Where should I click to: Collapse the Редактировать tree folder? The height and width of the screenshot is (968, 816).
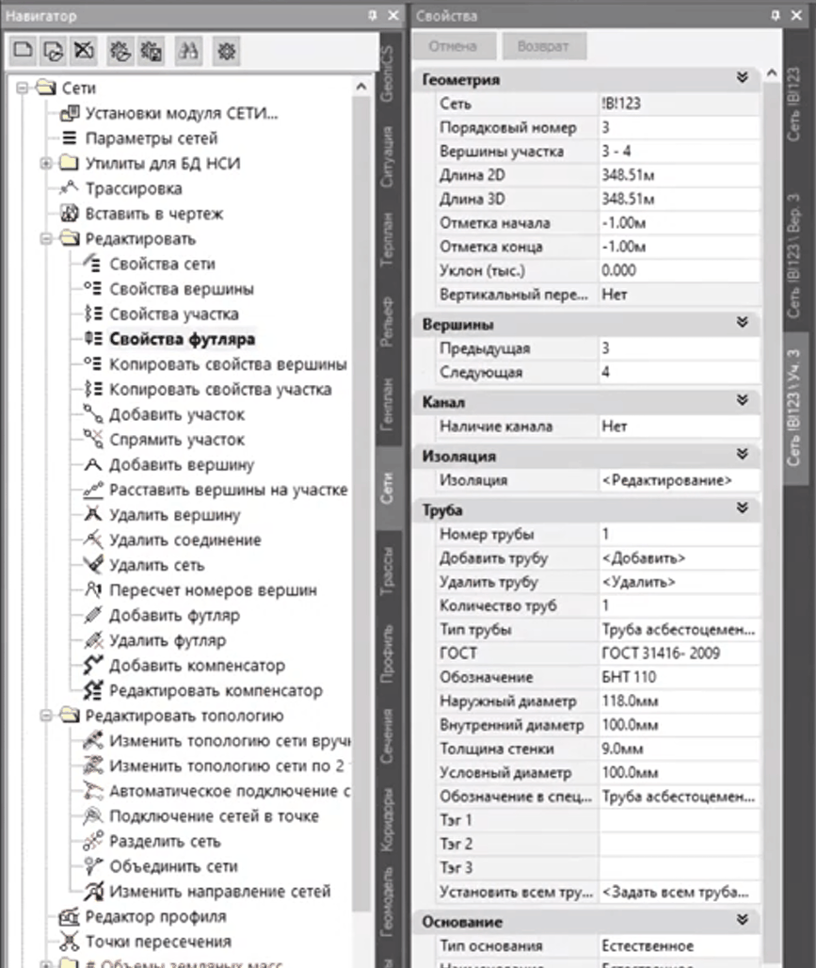pos(45,239)
